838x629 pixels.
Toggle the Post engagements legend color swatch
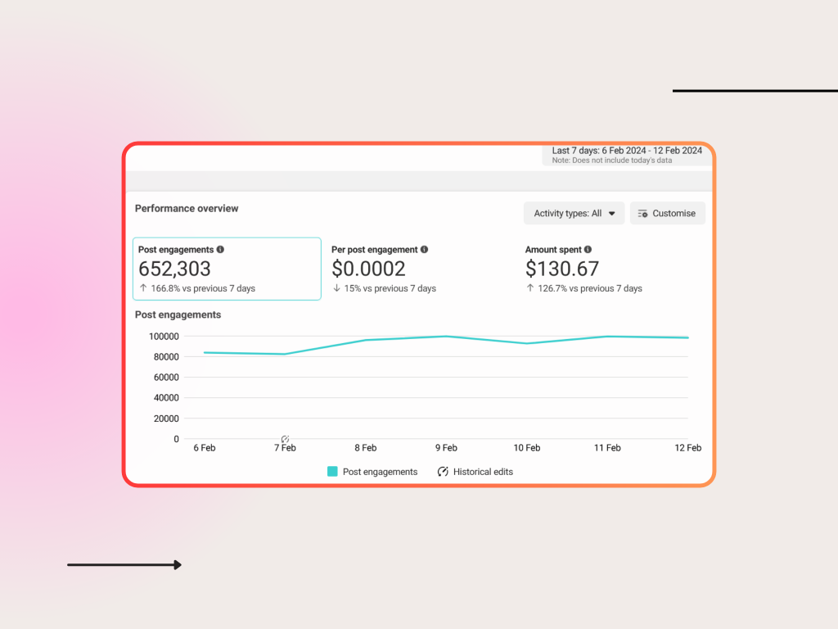pos(332,471)
